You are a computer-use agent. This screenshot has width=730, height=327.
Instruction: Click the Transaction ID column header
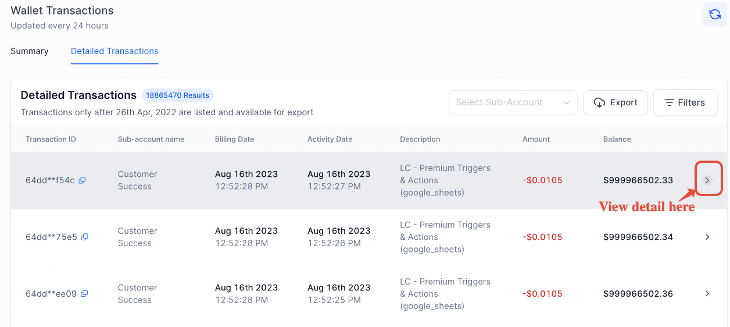click(51, 139)
